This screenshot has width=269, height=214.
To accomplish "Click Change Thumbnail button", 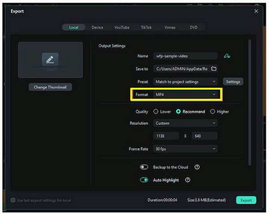I will 50,87.
